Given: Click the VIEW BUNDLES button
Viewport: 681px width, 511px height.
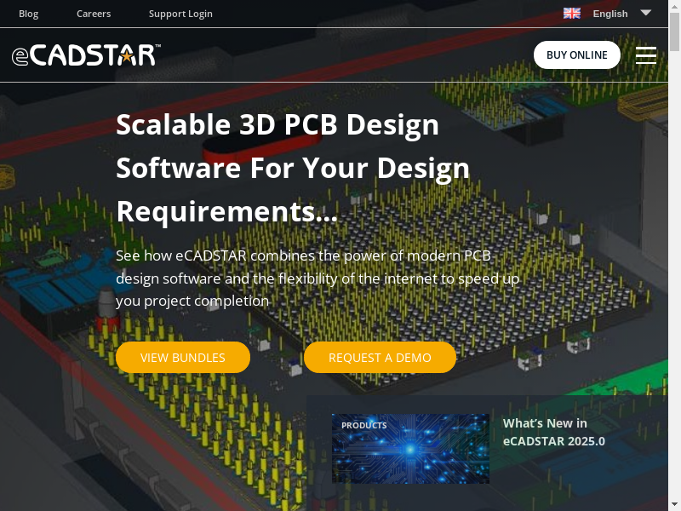Looking at the screenshot, I should [183, 358].
